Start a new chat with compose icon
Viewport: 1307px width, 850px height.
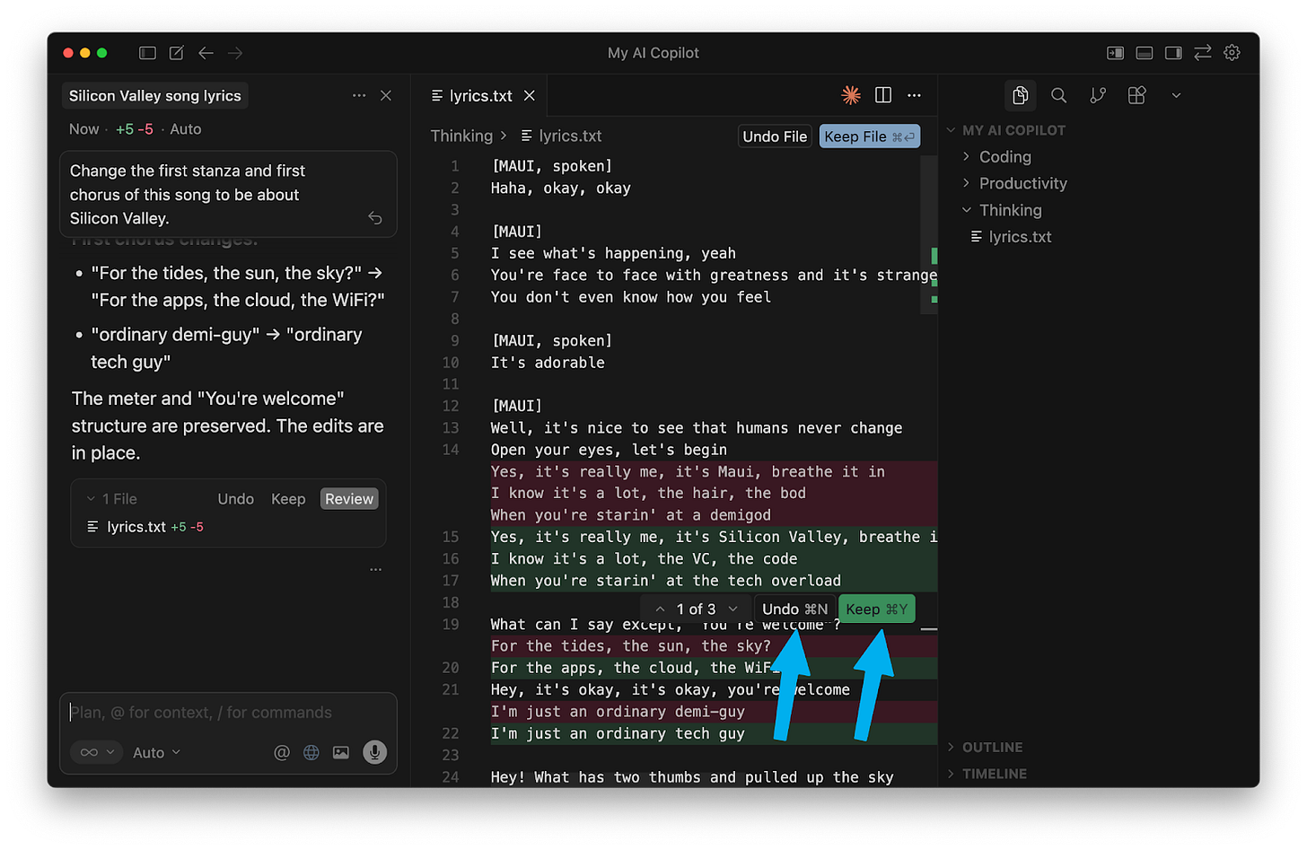(177, 53)
